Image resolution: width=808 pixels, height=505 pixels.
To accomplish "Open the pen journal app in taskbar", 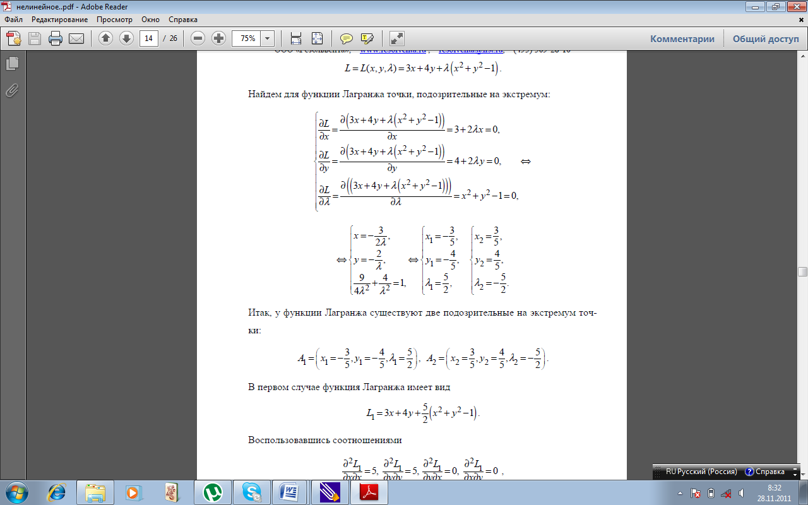I will pyautogui.click(x=330, y=492).
